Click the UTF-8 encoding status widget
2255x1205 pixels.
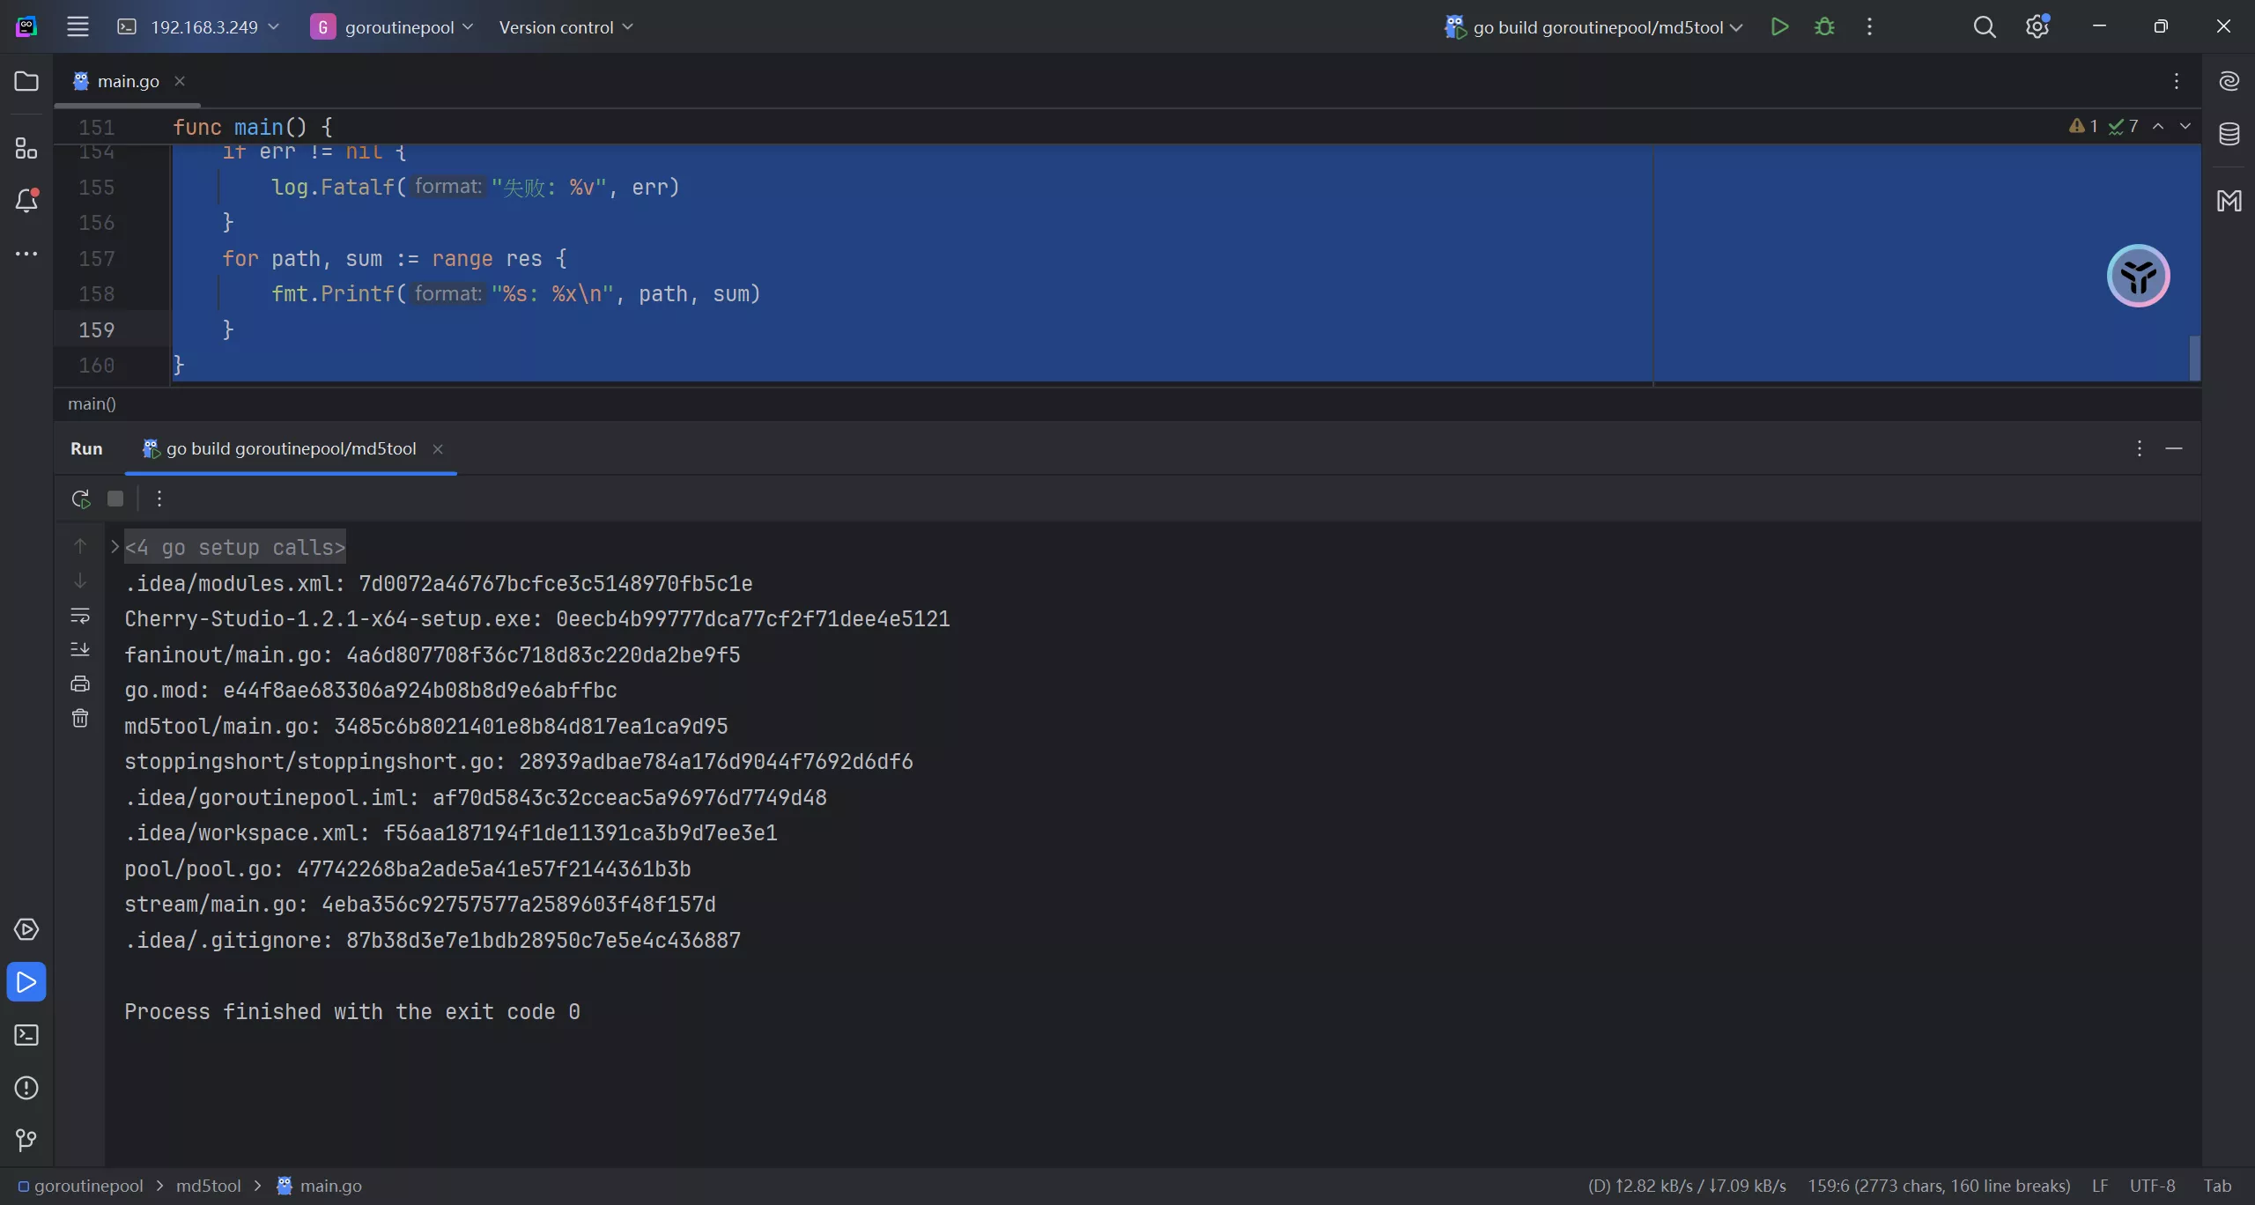2152,1186
